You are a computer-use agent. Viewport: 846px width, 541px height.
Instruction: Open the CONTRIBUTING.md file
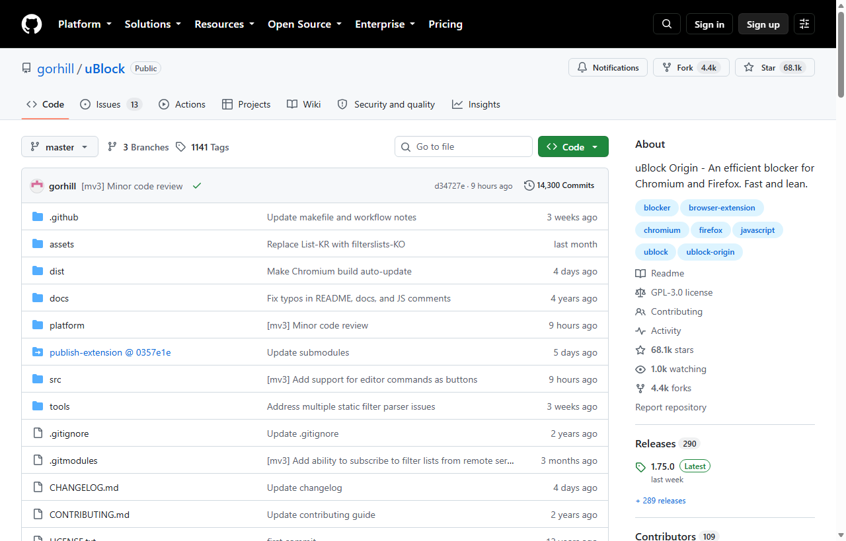tap(89, 515)
